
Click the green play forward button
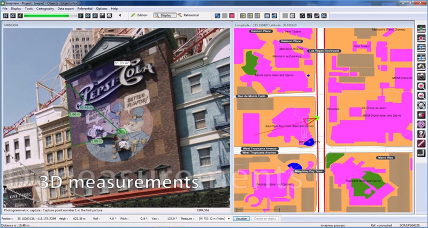pos(81,16)
